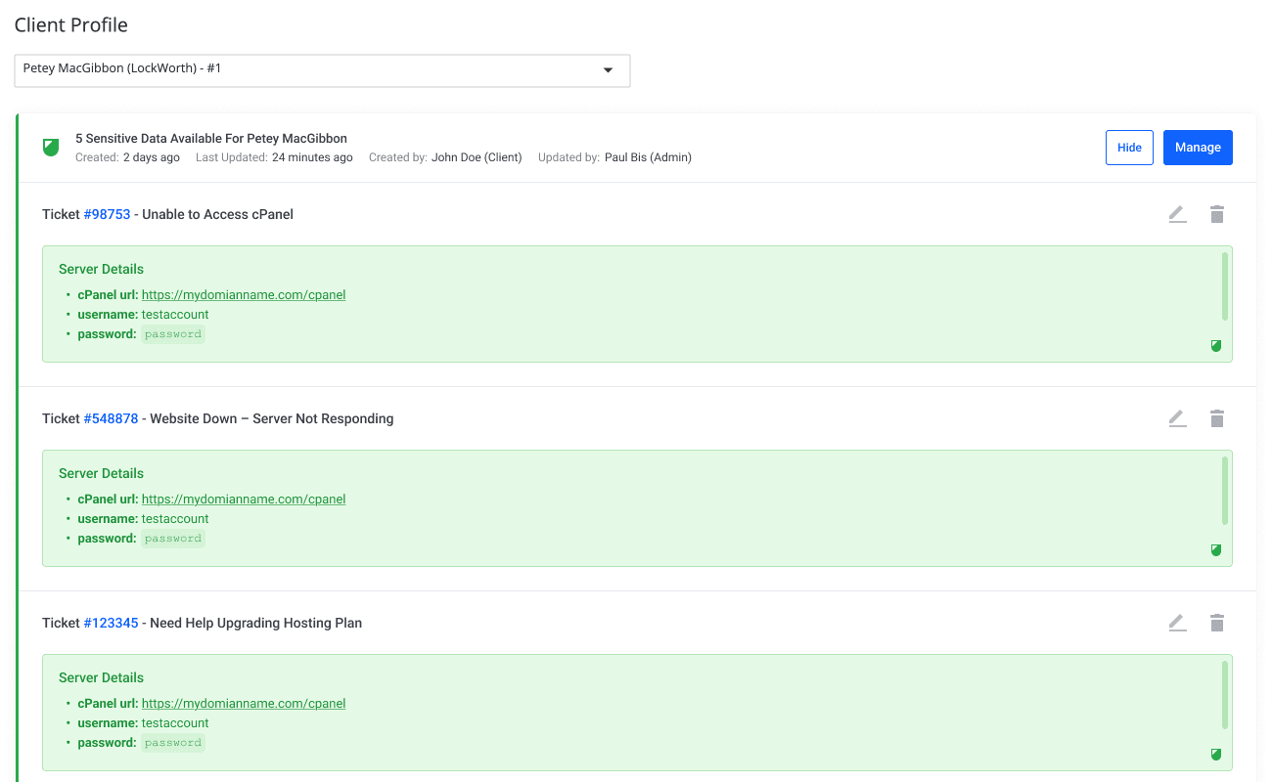Screen dimensions: 1272x782
Task: Click the '2 days ago' created text
Action: pos(152,157)
